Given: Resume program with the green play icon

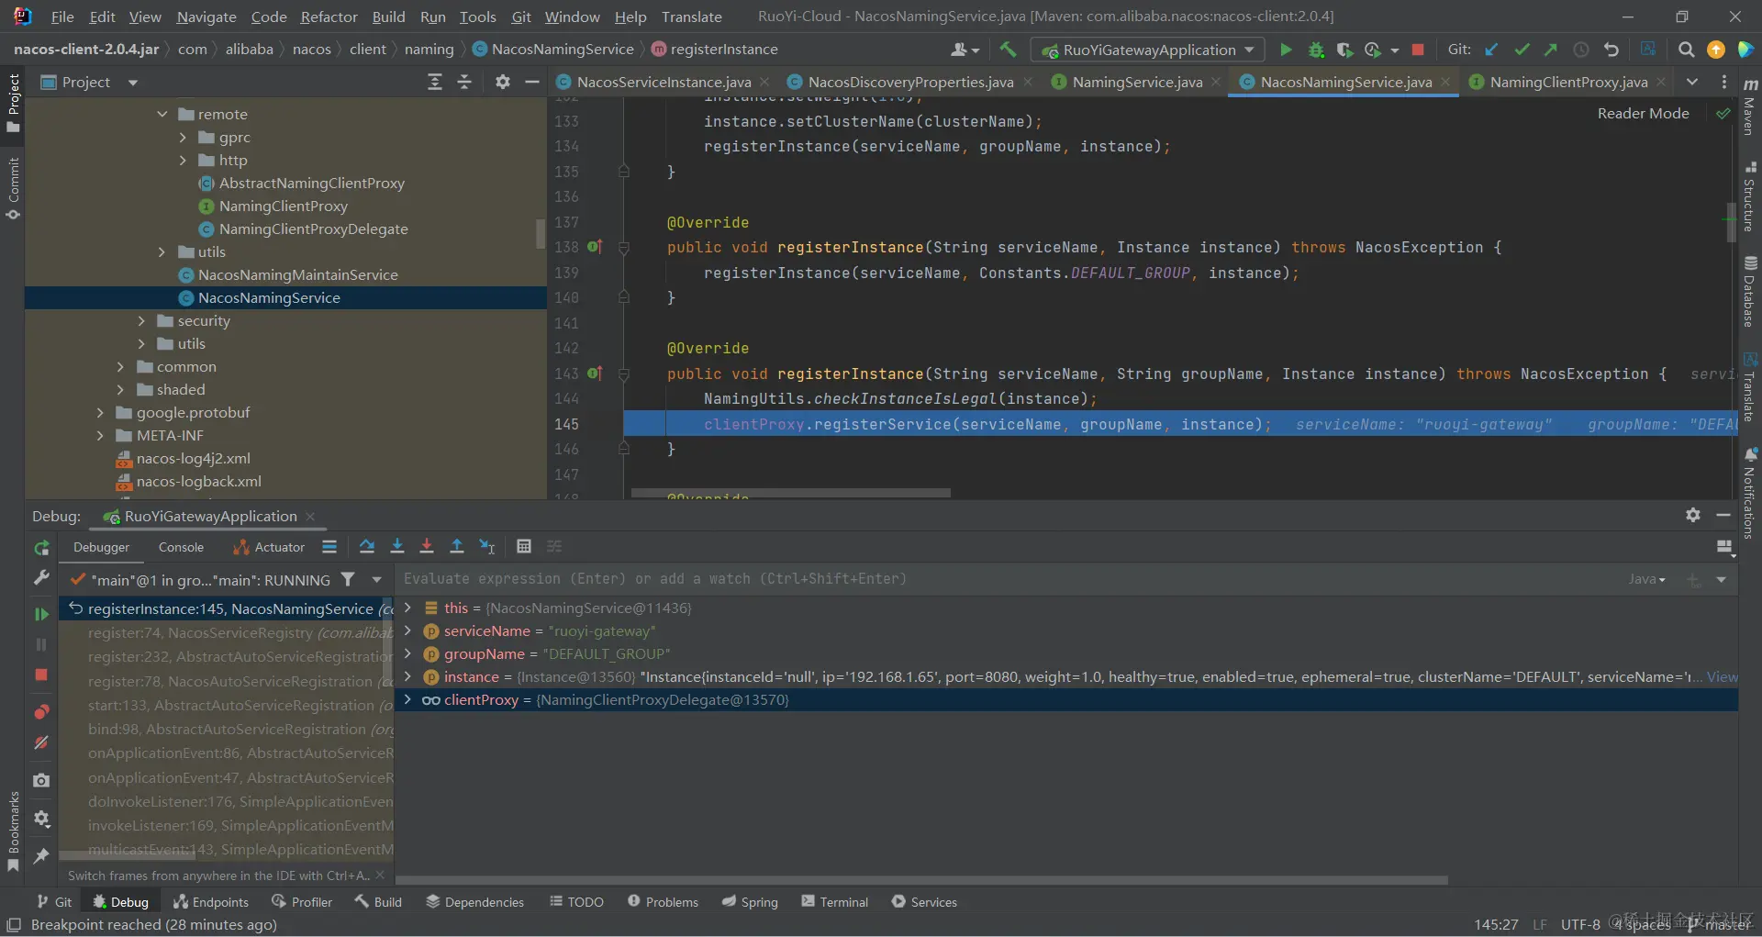Looking at the screenshot, I should point(41,614).
